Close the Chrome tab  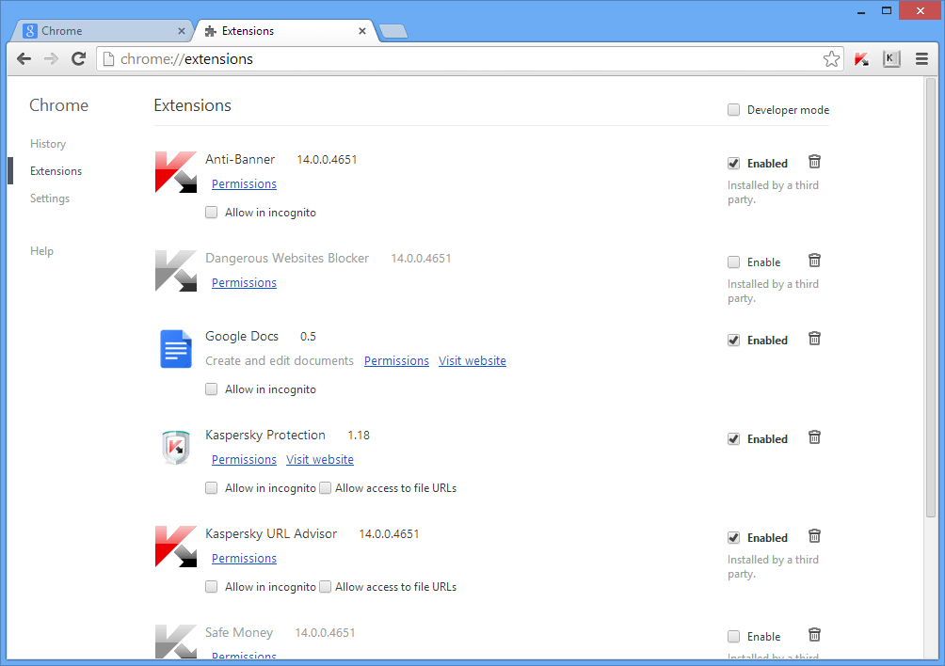coord(182,31)
